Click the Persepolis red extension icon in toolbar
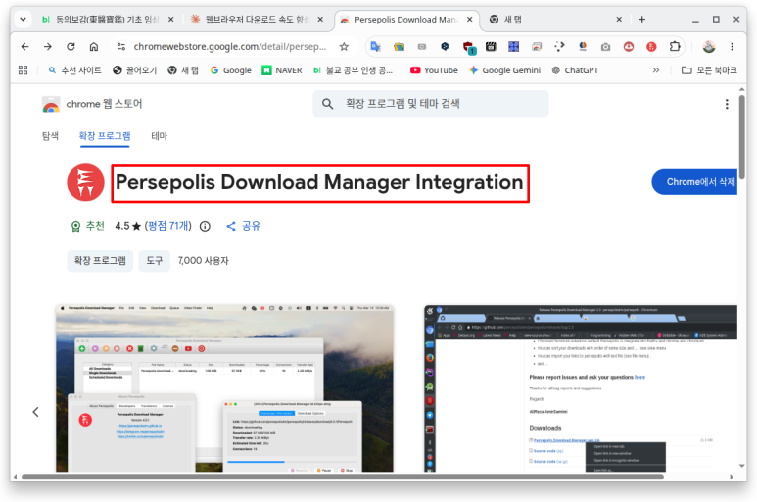The height and width of the screenshot is (502, 757). click(x=651, y=46)
